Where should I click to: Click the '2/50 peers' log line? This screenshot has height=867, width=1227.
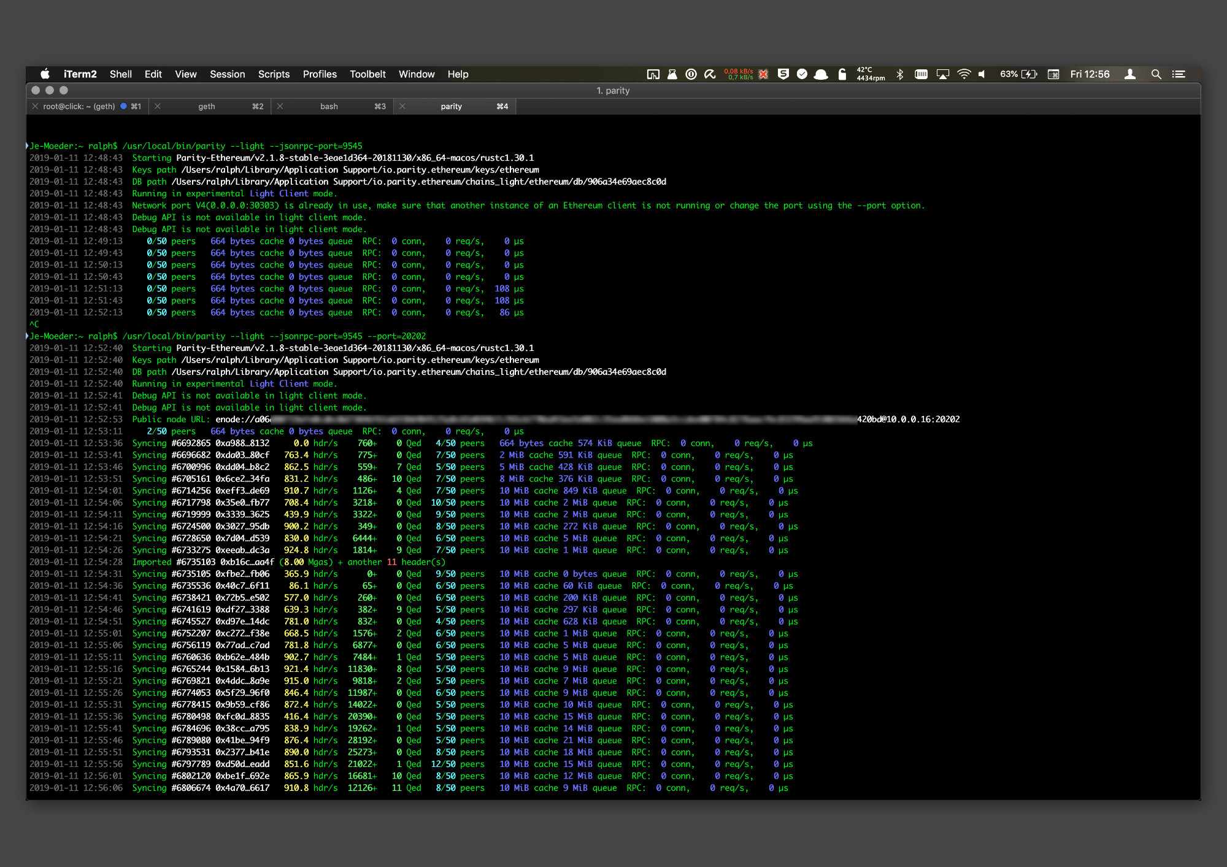click(x=277, y=431)
